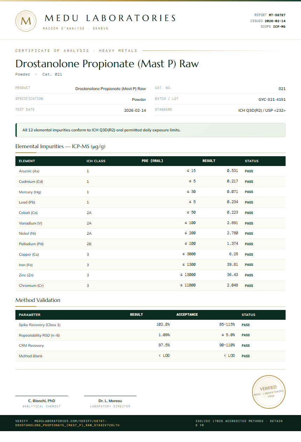Click the Mercury (Hg) row label
This screenshot has height=442, width=301.
tap(30, 192)
